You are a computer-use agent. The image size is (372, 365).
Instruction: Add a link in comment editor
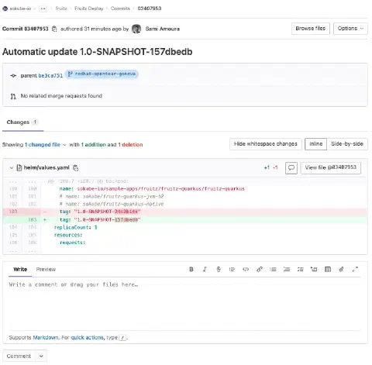click(x=260, y=269)
